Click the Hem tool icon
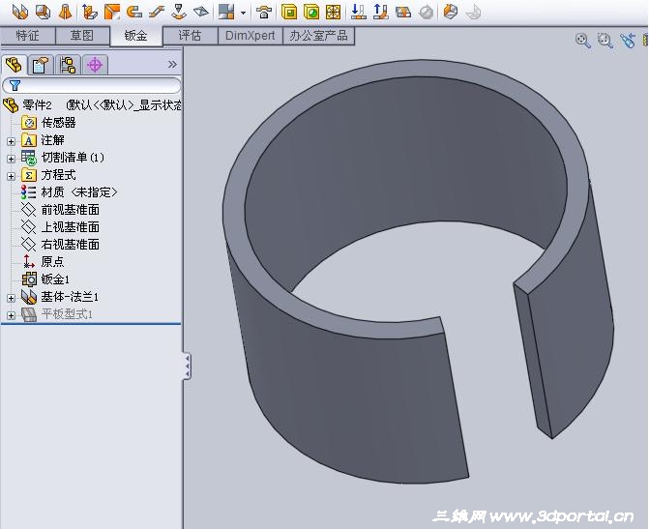This screenshot has height=529, width=649. 134,12
